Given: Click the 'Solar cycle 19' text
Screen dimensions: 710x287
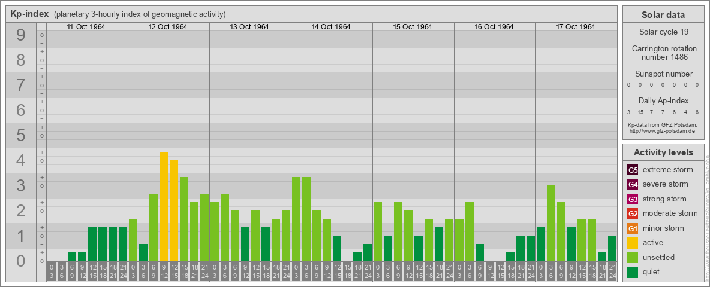Looking at the screenshot, I should click(663, 32).
